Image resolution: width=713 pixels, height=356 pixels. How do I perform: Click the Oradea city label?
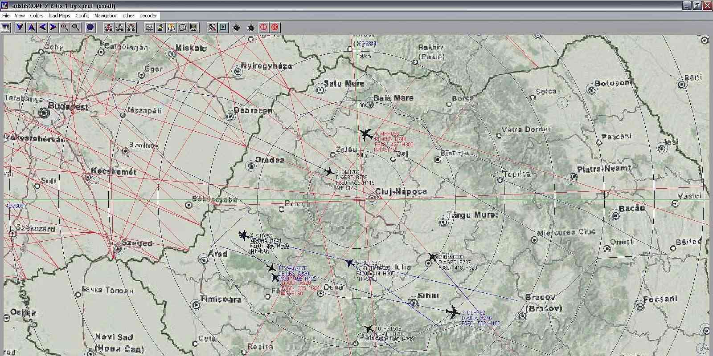[x=270, y=160]
